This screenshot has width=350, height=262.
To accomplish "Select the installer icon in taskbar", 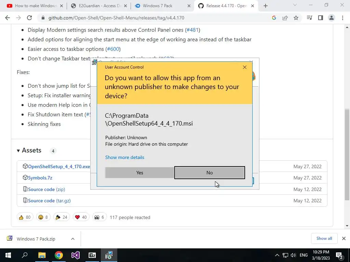I will [x=109, y=255].
